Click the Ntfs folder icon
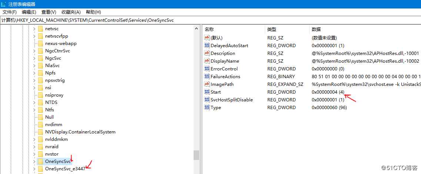 [x=40, y=109]
